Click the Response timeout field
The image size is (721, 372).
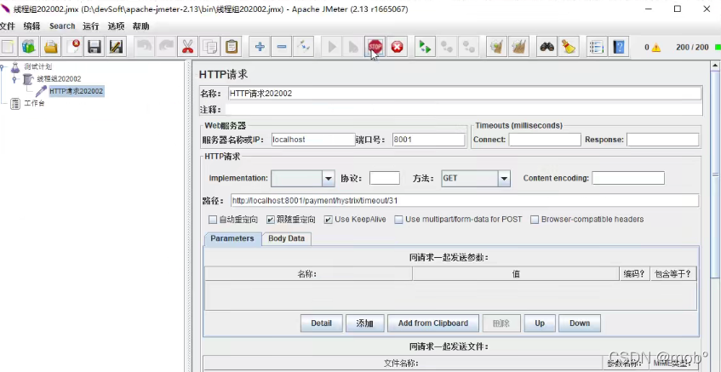point(662,140)
